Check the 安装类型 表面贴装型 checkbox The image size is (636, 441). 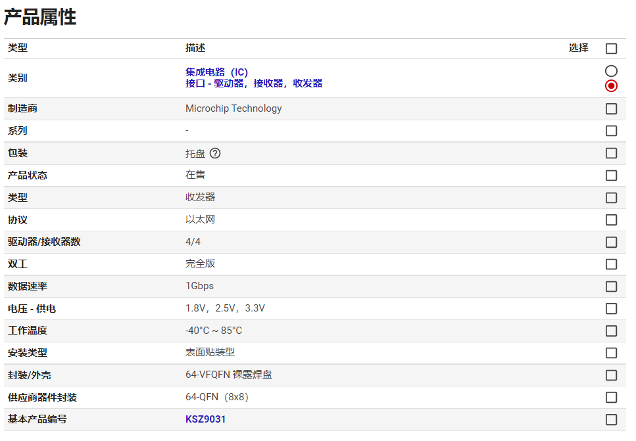[x=611, y=353]
